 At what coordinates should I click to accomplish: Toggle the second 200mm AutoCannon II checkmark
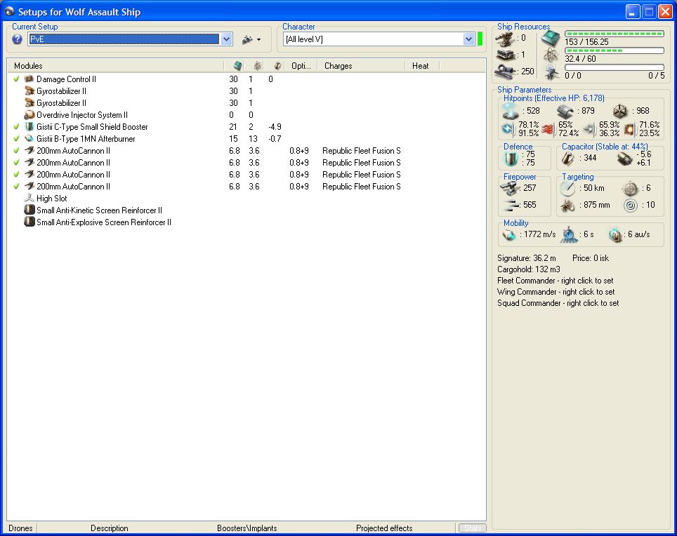point(16,163)
